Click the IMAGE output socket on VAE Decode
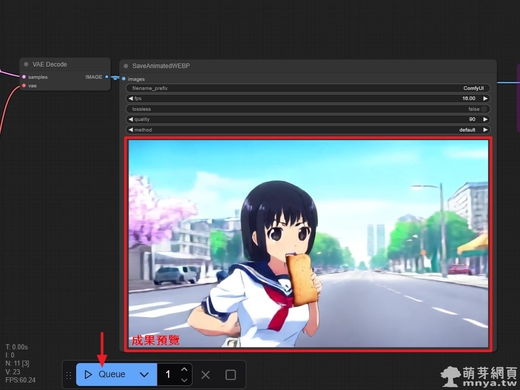Image resolution: width=520 pixels, height=390 pixels. click(x=107, y=77)
